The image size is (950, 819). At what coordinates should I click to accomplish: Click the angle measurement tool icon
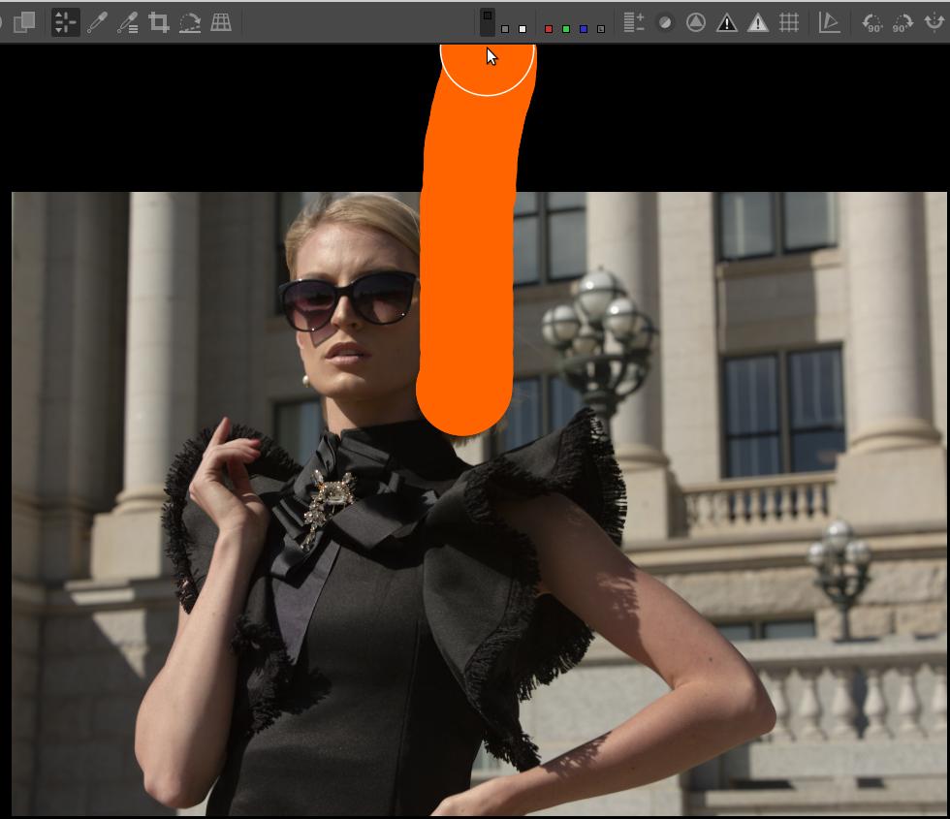pyautogui.click(x=830, y=23)
